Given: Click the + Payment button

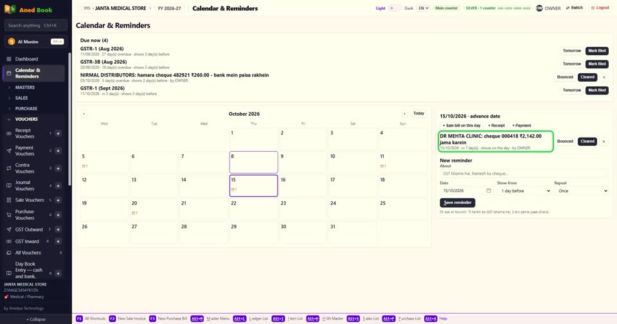Looking at the screenshot, I should click(x=521, y=125).
